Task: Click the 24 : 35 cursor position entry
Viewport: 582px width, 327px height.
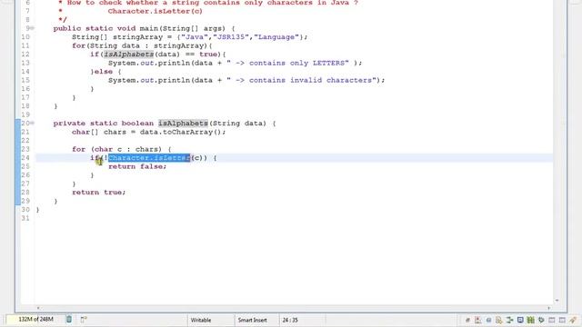Action: tap(290, 320)
